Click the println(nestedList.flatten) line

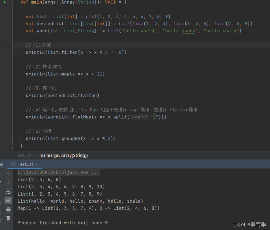click(62, 96)
